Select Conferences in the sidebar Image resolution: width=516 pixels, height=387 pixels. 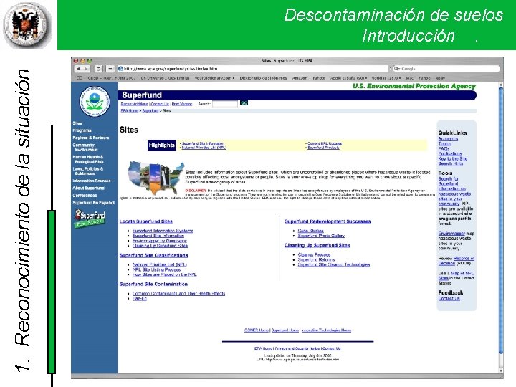coord(85,196)
